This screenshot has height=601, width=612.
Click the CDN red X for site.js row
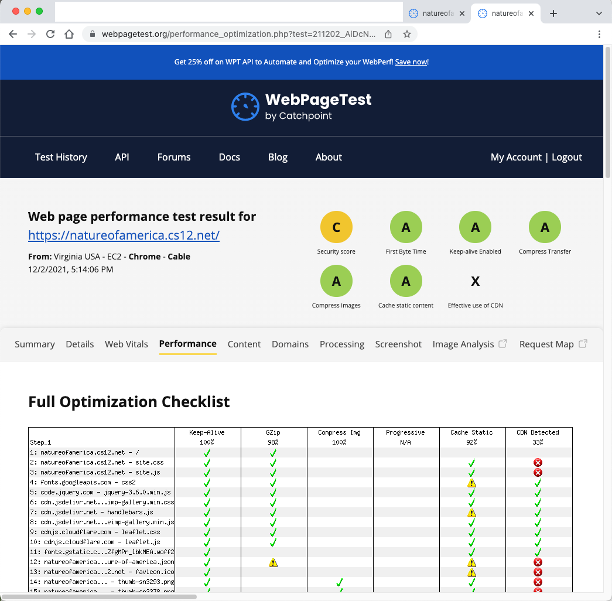[x=538, y=473]
